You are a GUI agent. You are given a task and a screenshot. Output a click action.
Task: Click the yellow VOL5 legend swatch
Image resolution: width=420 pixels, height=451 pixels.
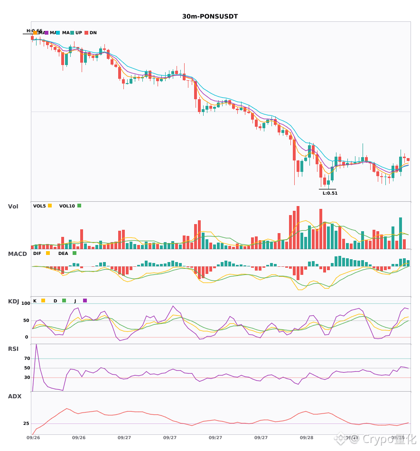(x=50, y=206)
